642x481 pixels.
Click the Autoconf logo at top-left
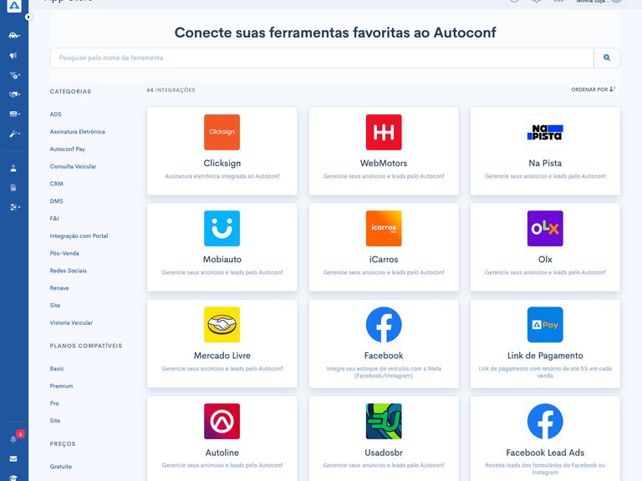pyautogui.click(x=13, y=7)
